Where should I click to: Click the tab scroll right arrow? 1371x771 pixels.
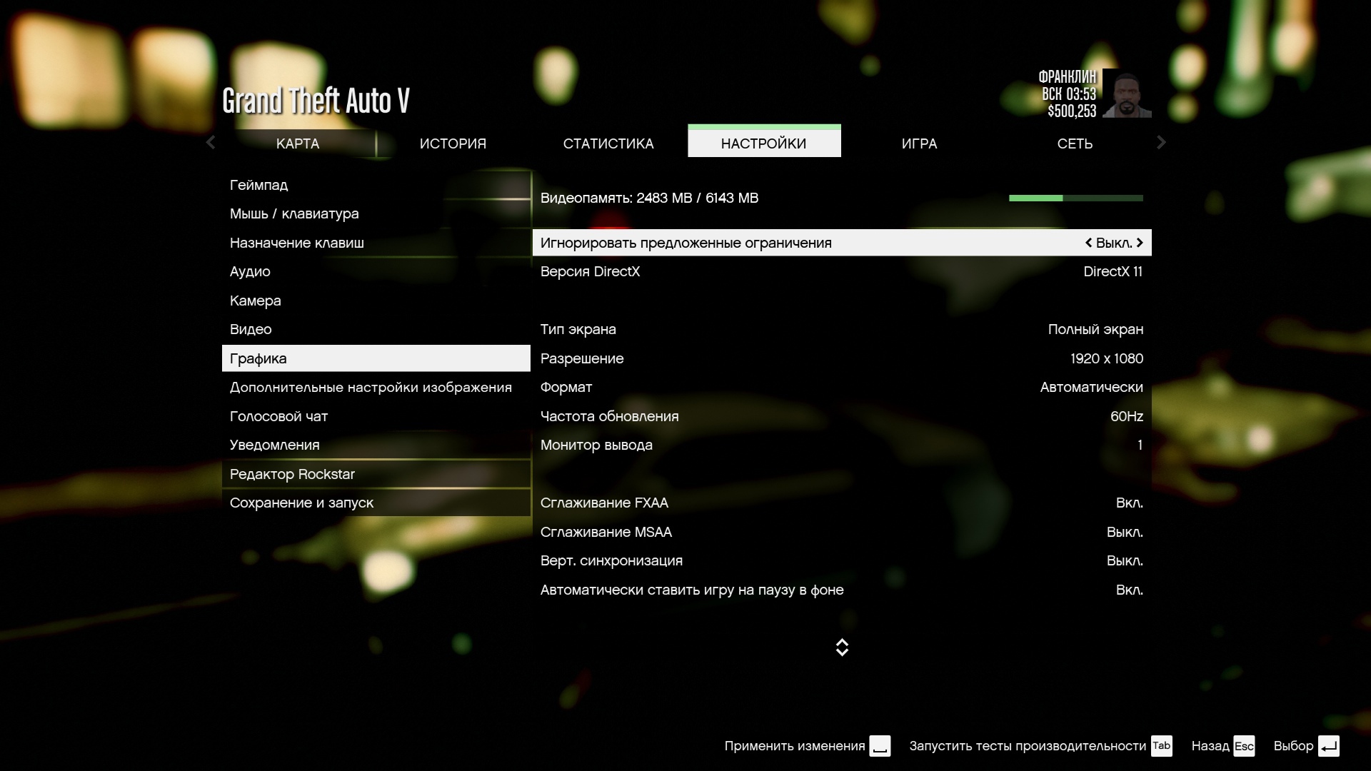[1161, 143]
